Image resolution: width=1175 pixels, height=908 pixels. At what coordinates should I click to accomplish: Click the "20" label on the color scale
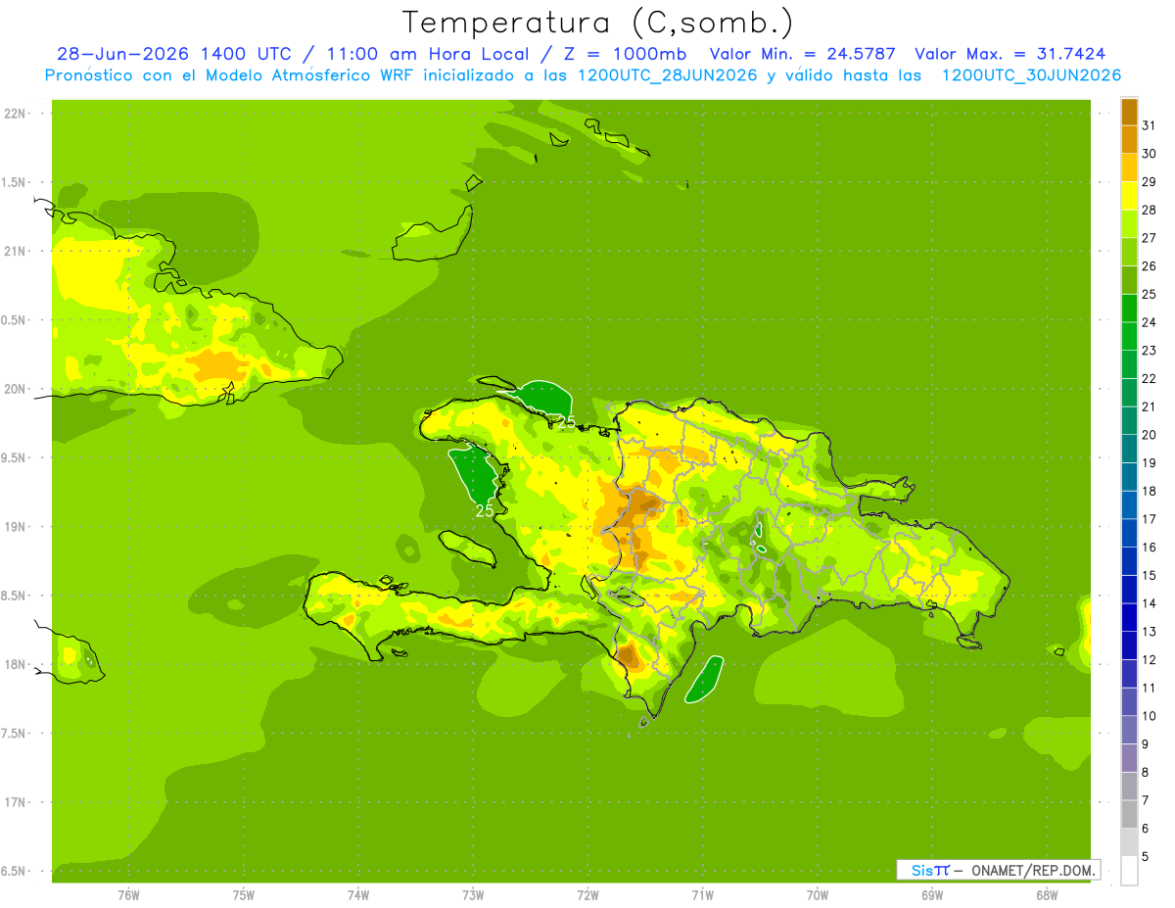(1148, 435)
